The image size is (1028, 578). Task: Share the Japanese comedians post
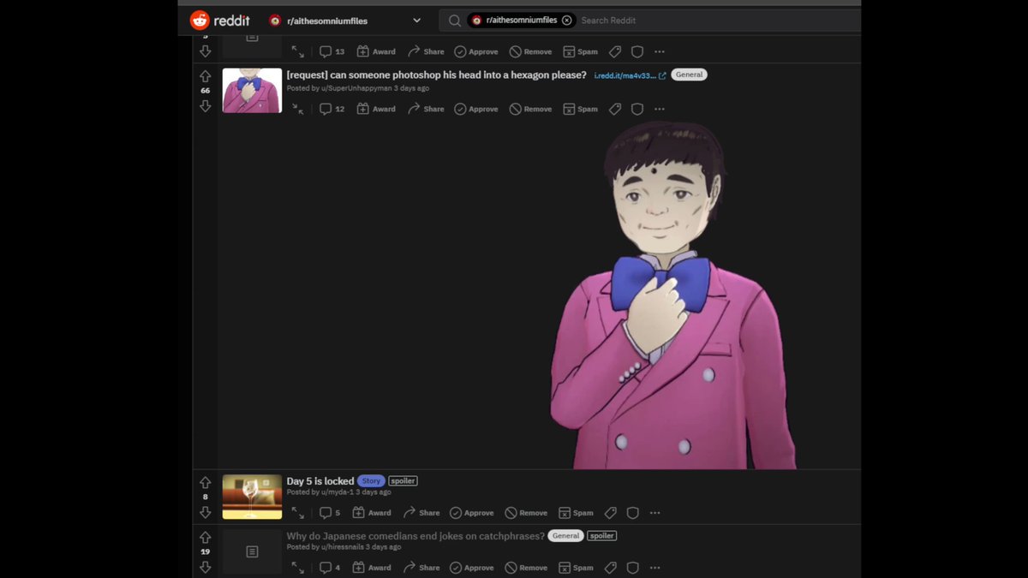[421, 568]
